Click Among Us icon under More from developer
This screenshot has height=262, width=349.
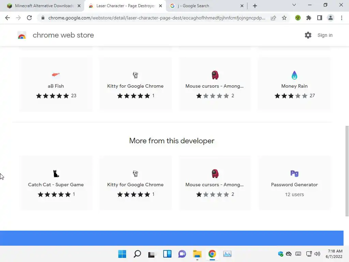tap(215, 174)
